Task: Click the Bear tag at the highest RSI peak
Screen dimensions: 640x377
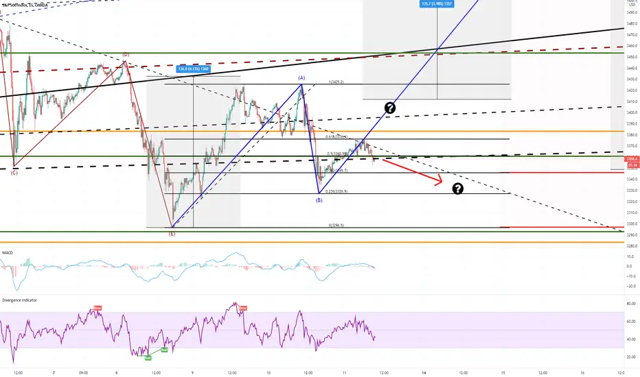Action: pyautogui.click(x=243, y=308)
